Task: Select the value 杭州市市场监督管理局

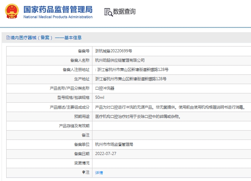Action: [x=114, y=145]
